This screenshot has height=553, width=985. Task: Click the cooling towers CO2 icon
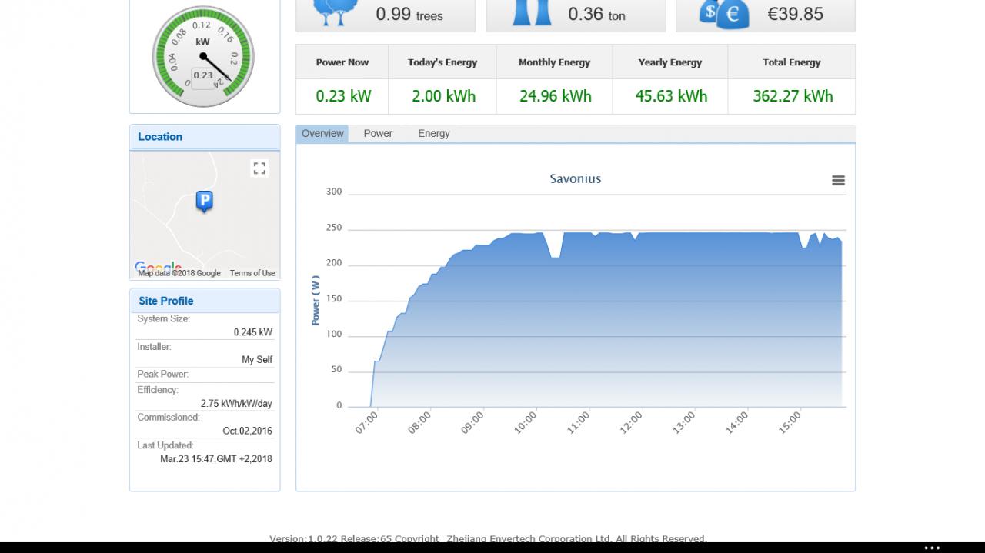click(x=533, y=12)
